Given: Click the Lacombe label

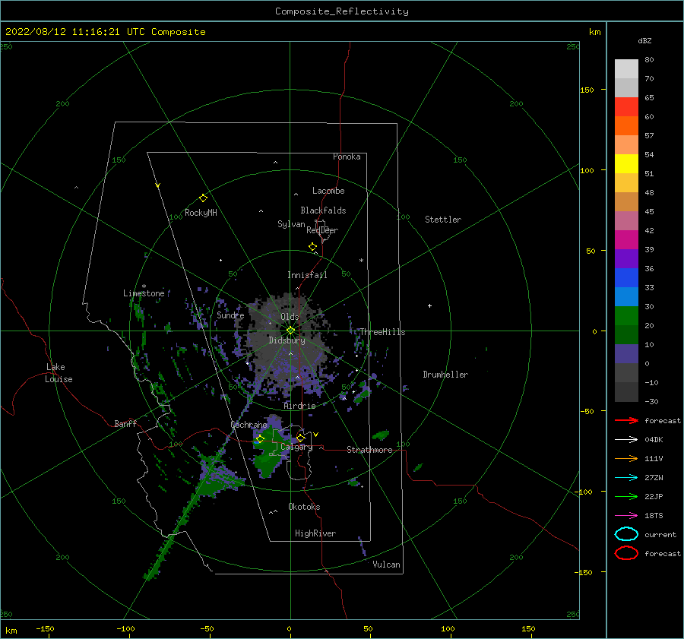Looking at the screenshot, I should click(x=328, y=191).
